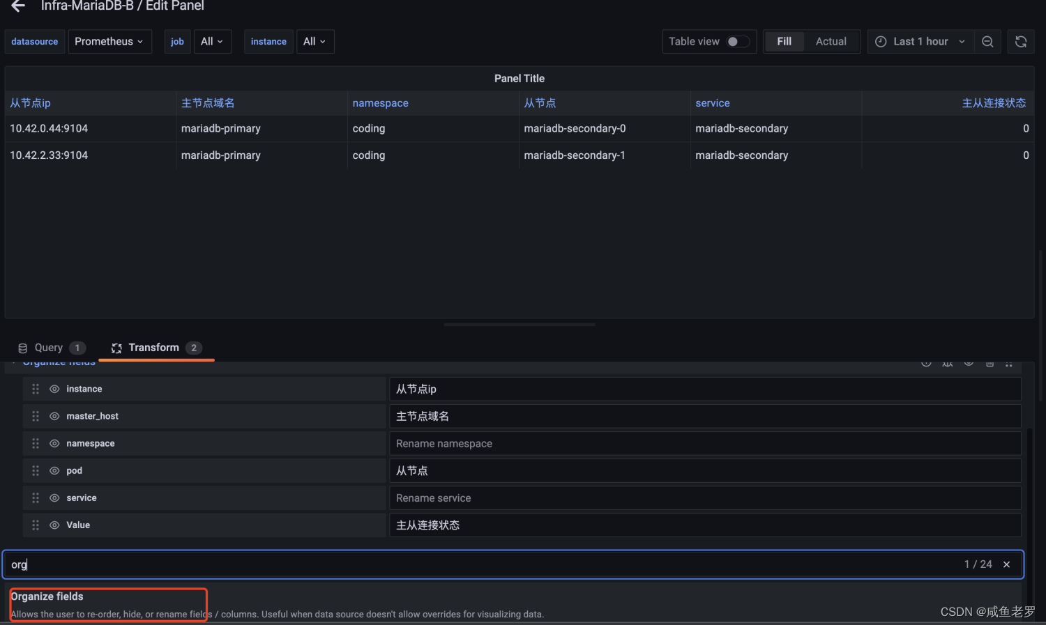Switch to the Query tab
1046x625 pixels.
[52, 348]
